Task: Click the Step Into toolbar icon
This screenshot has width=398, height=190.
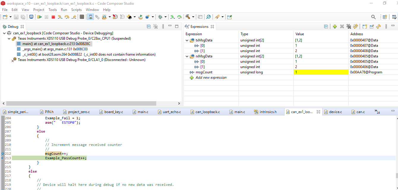Action: coord(60,17)
